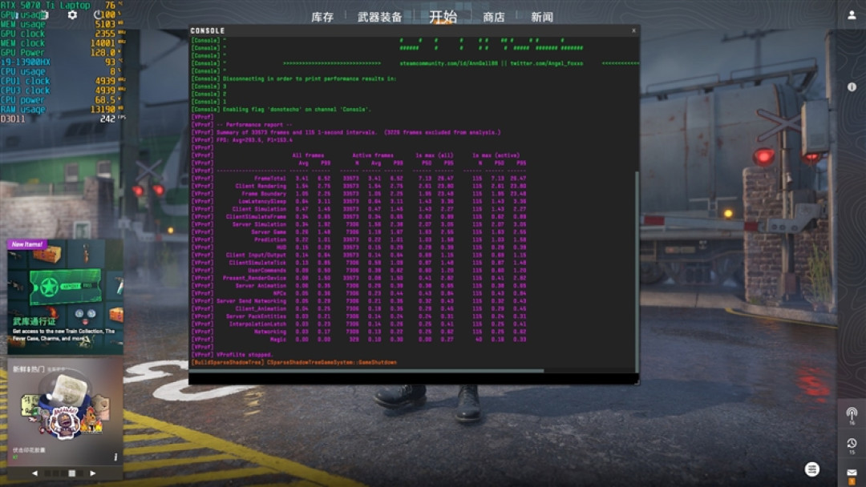
Task: Open the 库存 inventory tab
Action: tap(322, 17)
